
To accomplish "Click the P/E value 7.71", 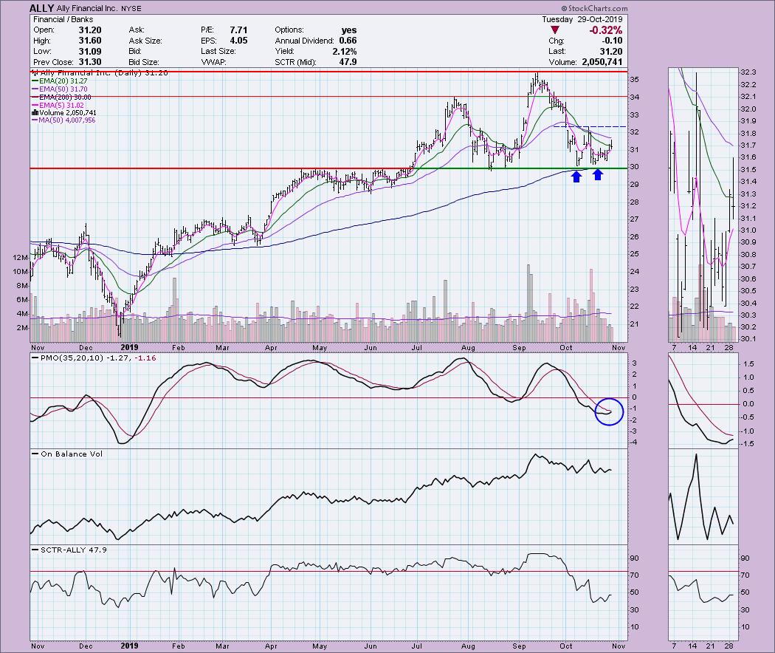I will pyautogui.click(x=238, y=30).
